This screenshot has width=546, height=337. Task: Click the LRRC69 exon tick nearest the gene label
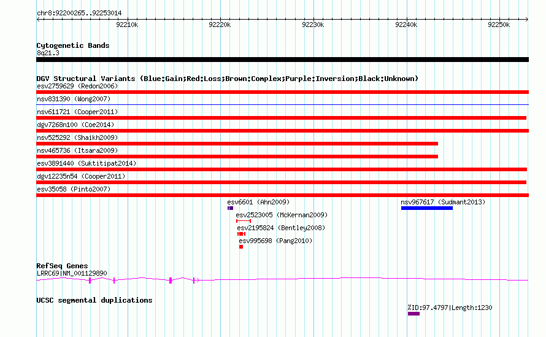[90, 280]
